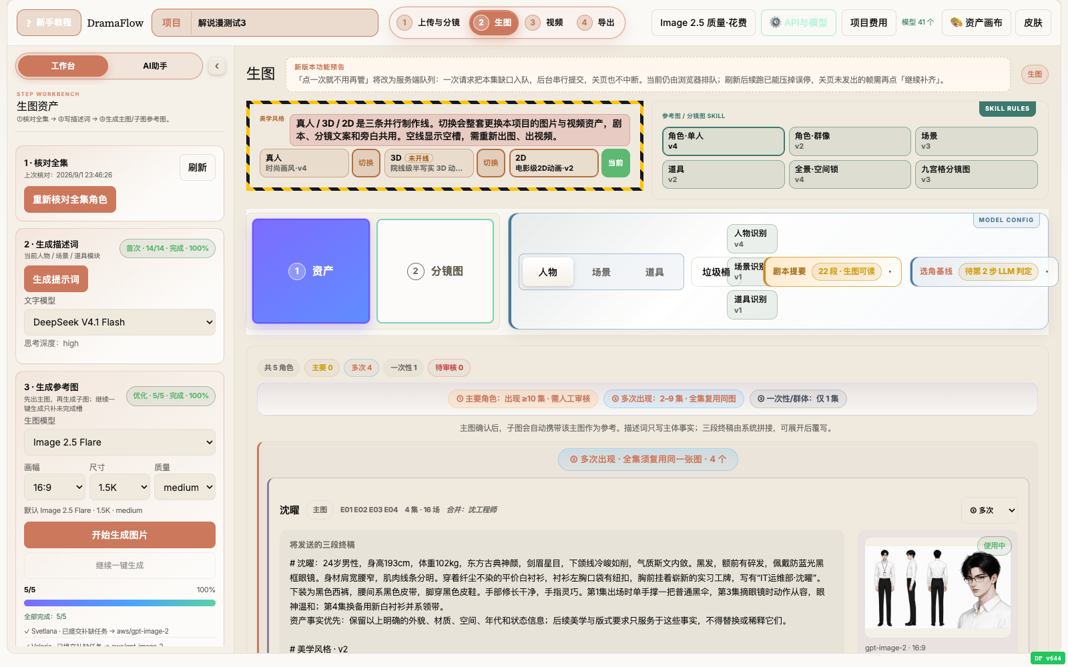This screenshot has height=667, width=1068.
Task: Select 真人 时尚画风·v4 style
Action: click(x=304, y=163)
